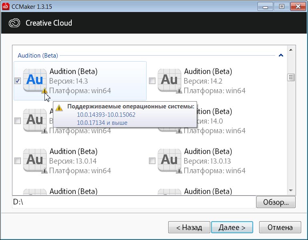Click the install path field showing D:\
Screen dimensions: 308x240
pyautogui.click(x=134, y=202)
